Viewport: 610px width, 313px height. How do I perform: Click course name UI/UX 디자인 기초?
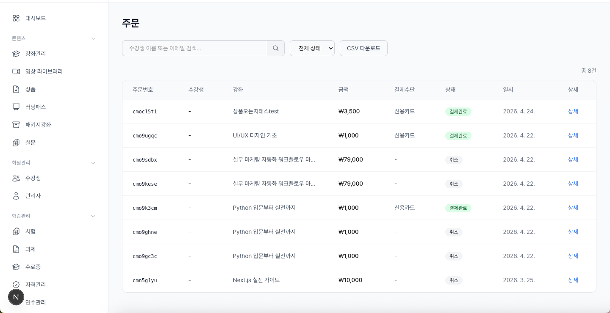pos(255,135)
